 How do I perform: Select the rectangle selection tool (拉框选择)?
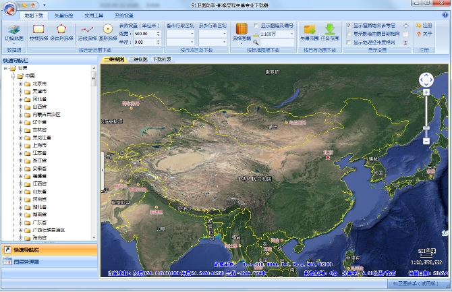click(x=38, y=29)
